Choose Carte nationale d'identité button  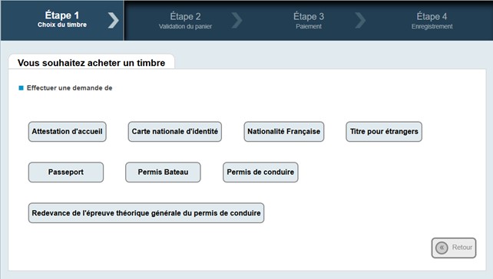click(175, 132)
